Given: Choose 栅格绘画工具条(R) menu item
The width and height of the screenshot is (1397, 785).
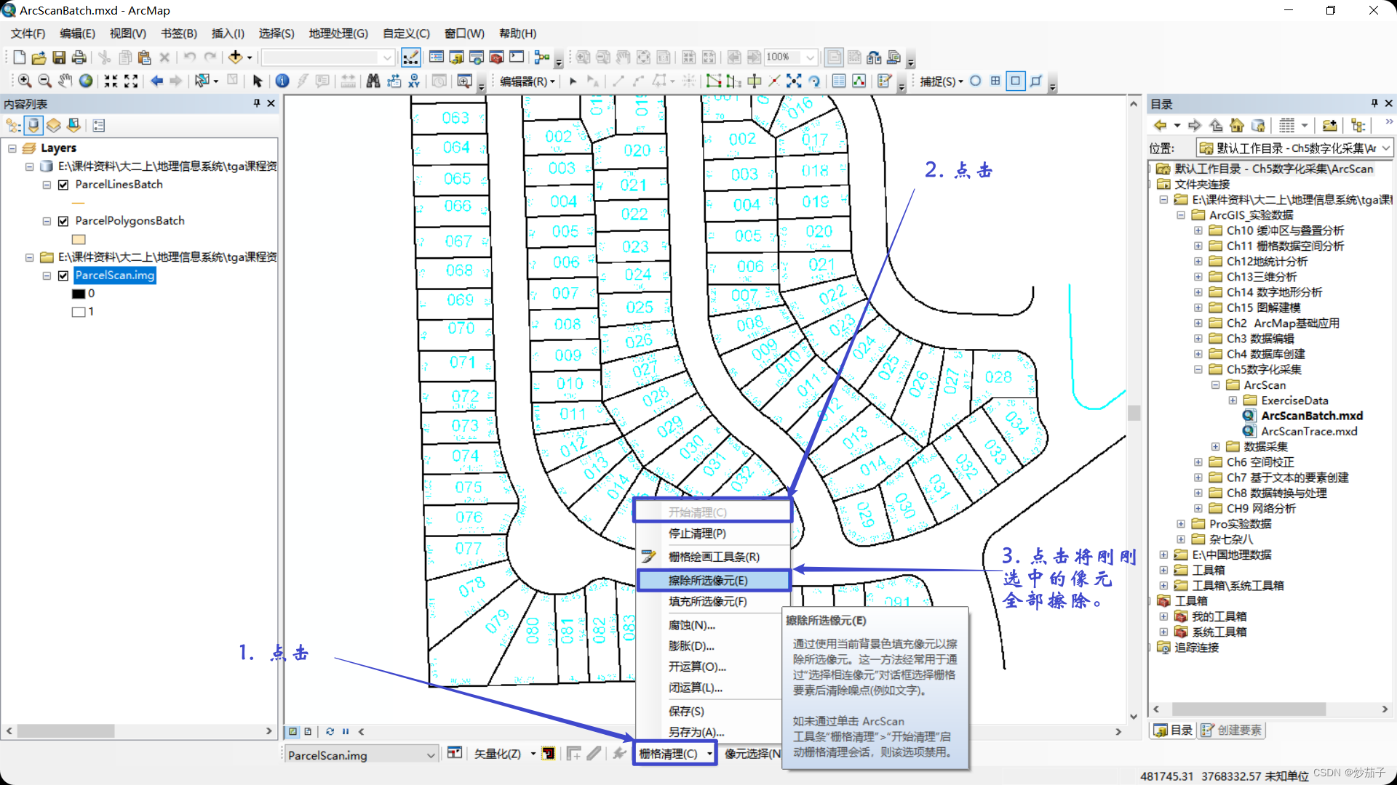Looking at the screenshot, I should [714, 557].
